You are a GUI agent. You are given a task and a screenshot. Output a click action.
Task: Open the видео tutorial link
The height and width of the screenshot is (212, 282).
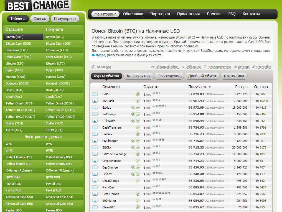[x=101, y=55]
